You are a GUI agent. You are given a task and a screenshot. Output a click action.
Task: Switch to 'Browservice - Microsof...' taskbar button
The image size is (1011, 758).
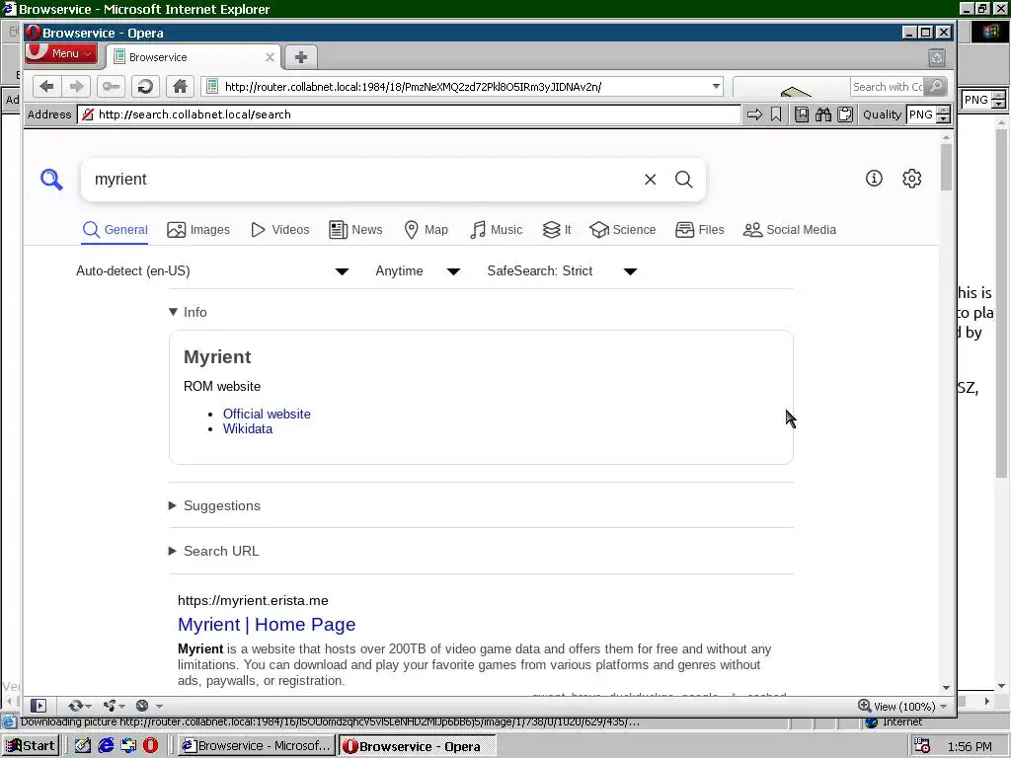256,746
